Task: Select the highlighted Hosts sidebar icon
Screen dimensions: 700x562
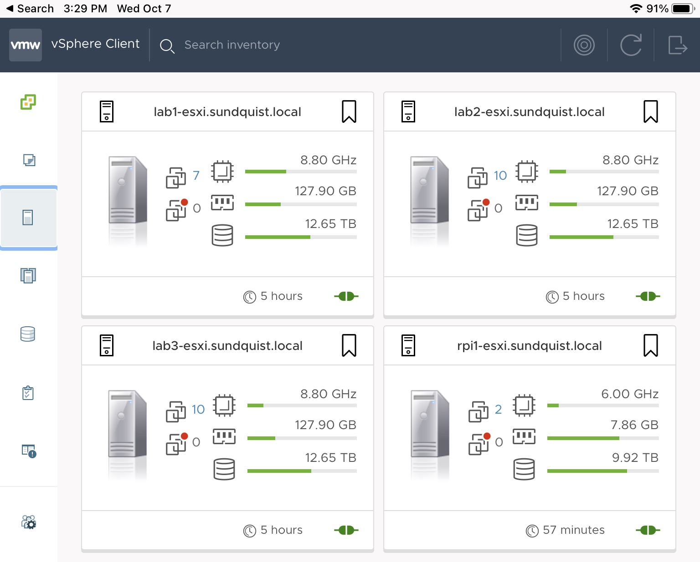Action: coord(29,218)
